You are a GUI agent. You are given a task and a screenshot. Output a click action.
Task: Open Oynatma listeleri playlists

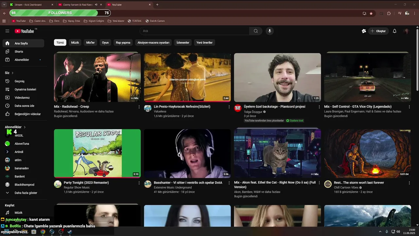coord(23,89)
